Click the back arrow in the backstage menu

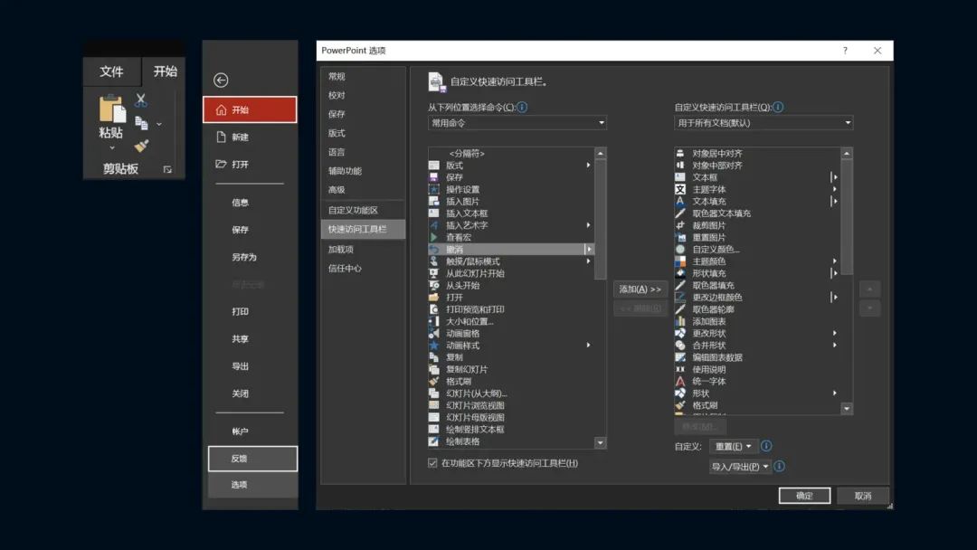[x=221, y=80]
